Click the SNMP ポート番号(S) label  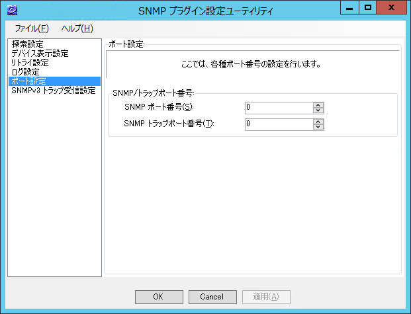(159, 107)
